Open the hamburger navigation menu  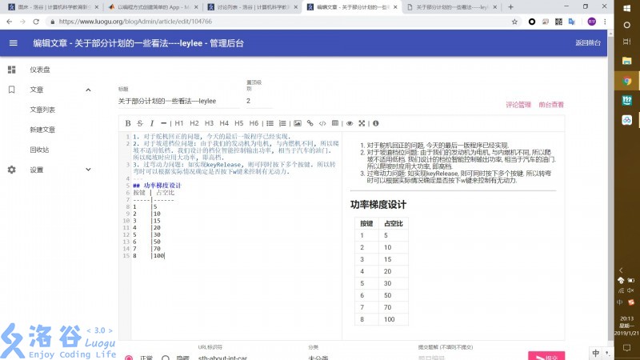click(x=13, y=43)
